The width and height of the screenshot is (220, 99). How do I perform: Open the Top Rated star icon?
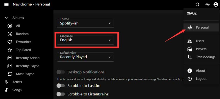point(10,50)
